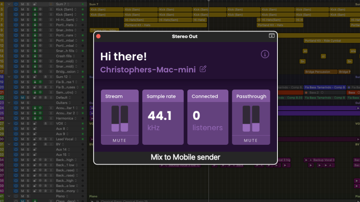Solo the Harmonica track
The width and height of the screenshot is (360, 202).
[28, 118]
